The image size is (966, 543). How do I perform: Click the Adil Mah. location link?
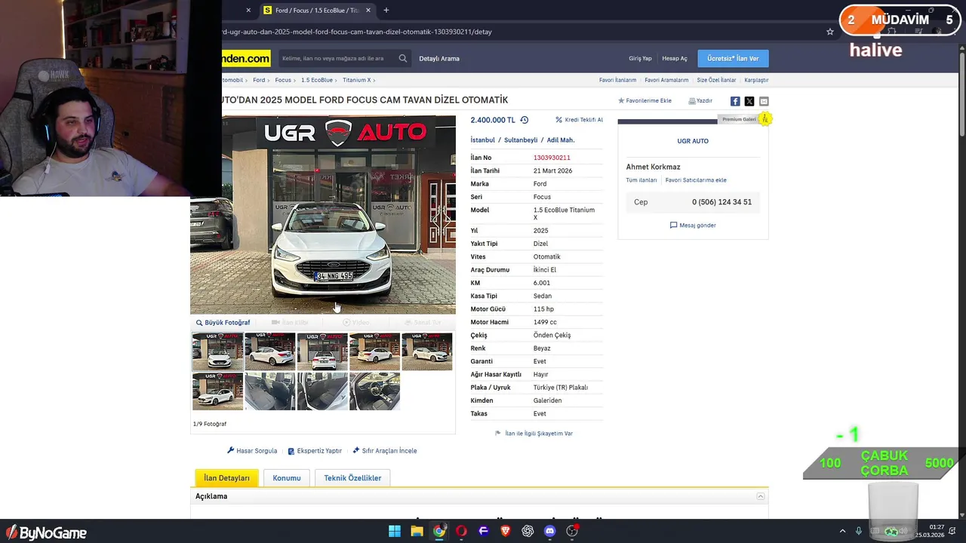[x=561, y=140]
